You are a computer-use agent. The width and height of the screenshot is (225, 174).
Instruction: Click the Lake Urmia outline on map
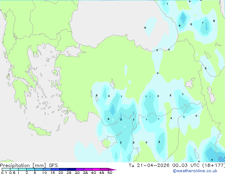211,95
